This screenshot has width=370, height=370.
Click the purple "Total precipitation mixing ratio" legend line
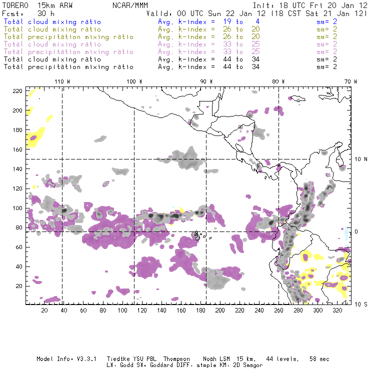coord(68,52)
